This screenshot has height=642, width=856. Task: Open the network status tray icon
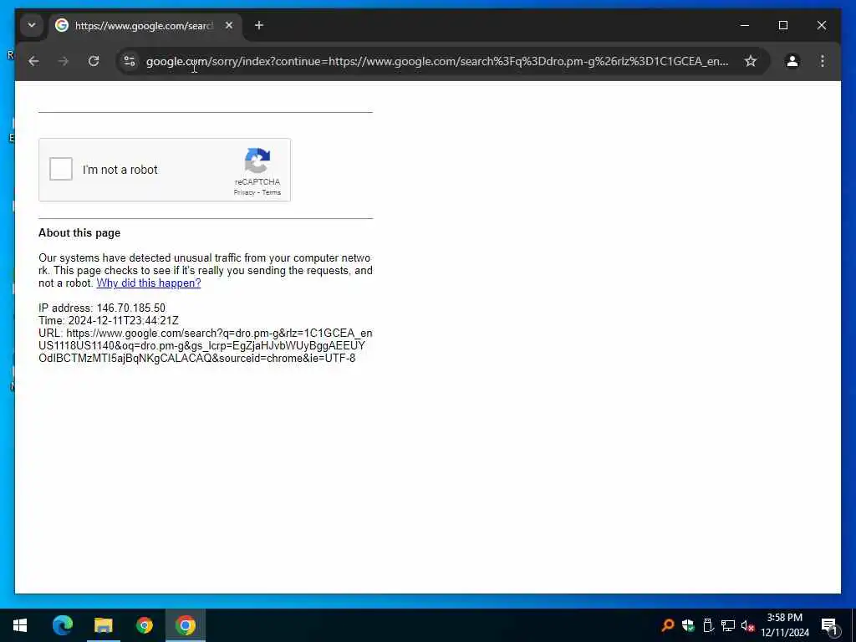[x=728, y=625]
